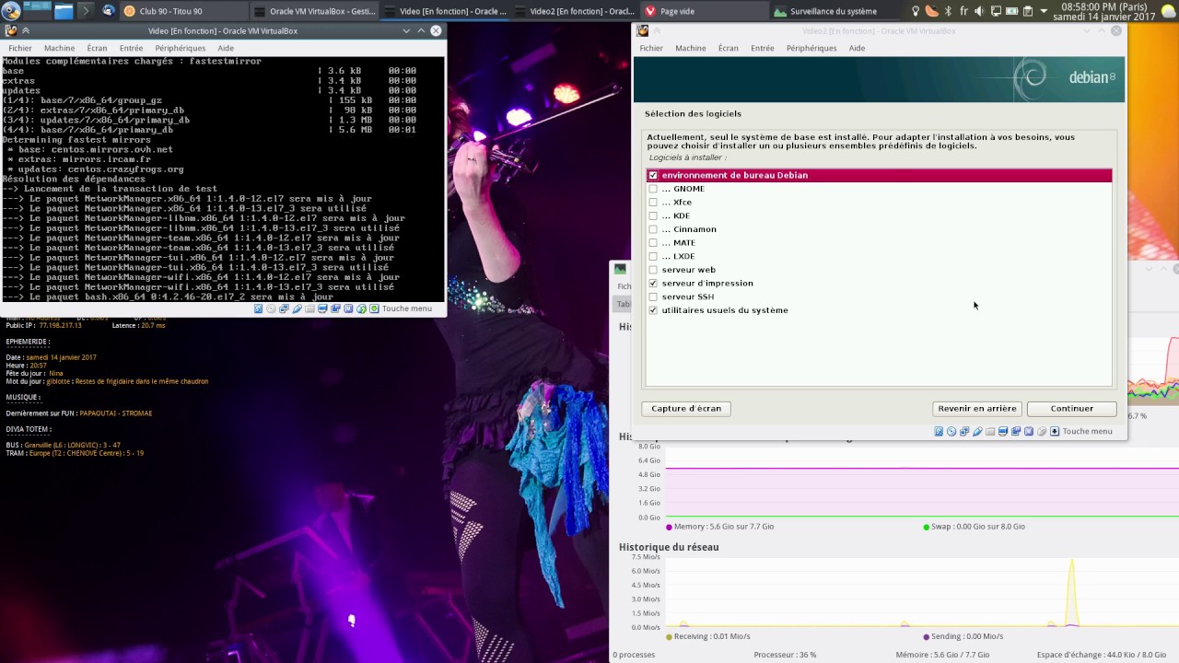Open the clock showing 08:58:00 PM
Viewport: 1179px width, 663px height.
tap(1104, 11)
